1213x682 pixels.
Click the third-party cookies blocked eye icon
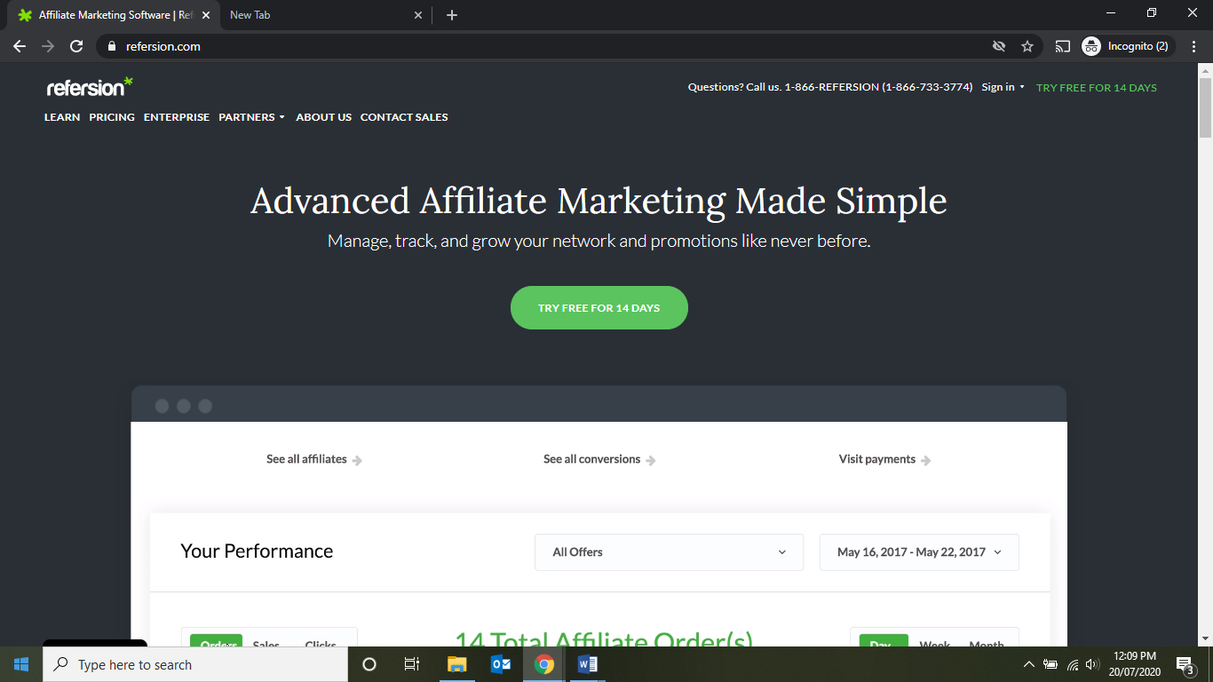(x=999, y=46)
